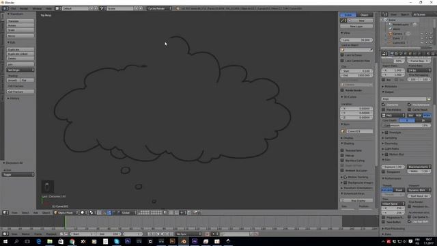437x246 pixels.
Task: Click the Mirror button
Action: (20, 36)
